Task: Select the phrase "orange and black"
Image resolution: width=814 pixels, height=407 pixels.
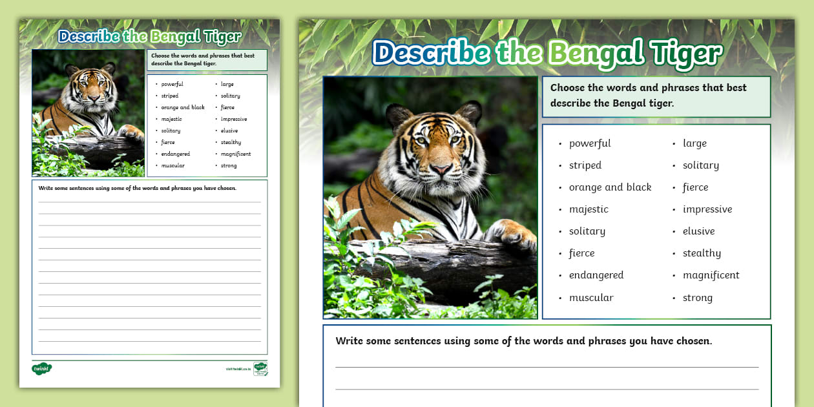Action: [x=610, y=187]
